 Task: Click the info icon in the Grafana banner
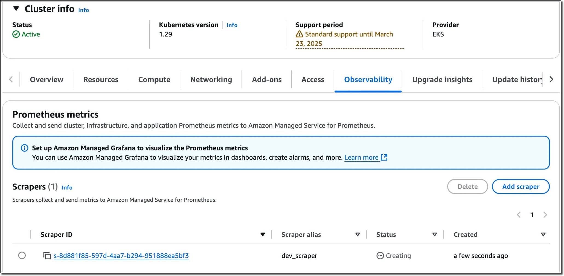[24, 148]
